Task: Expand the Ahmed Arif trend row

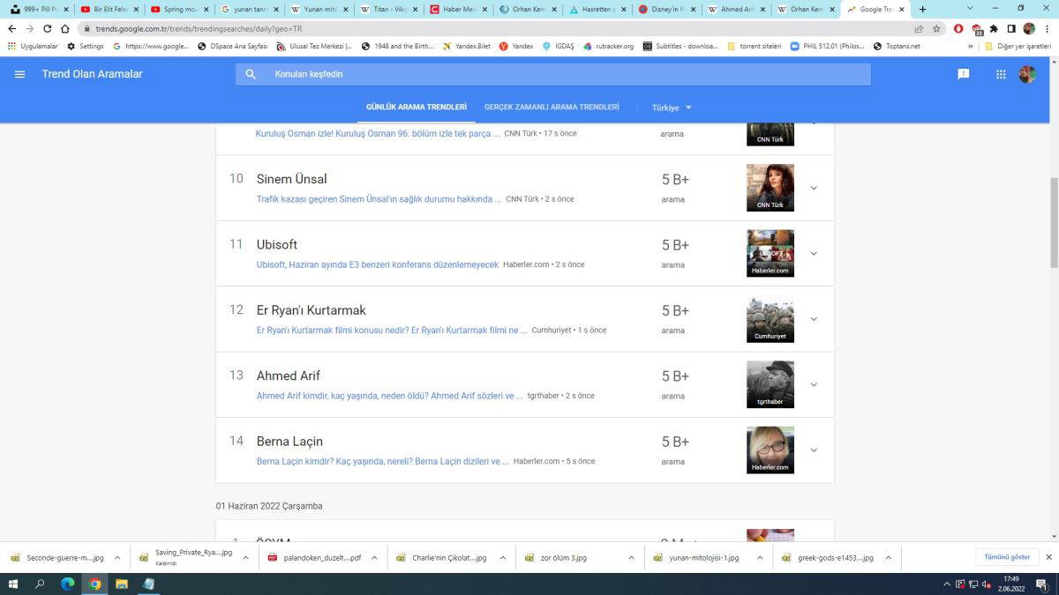Action: point(814,384)
